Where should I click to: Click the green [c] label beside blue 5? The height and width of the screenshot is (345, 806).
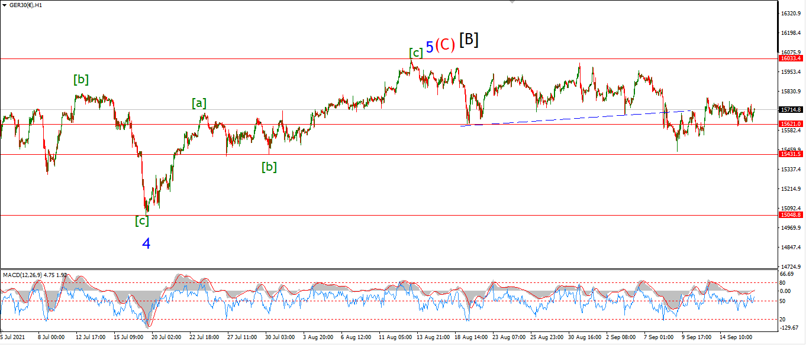point(416,53)
